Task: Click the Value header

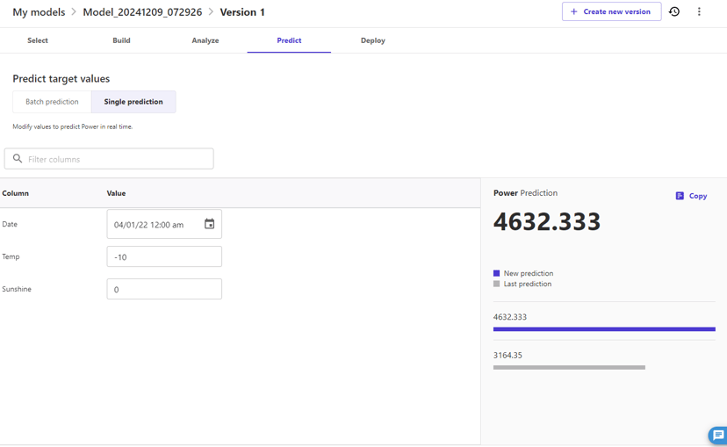Action: click(116, 193)
